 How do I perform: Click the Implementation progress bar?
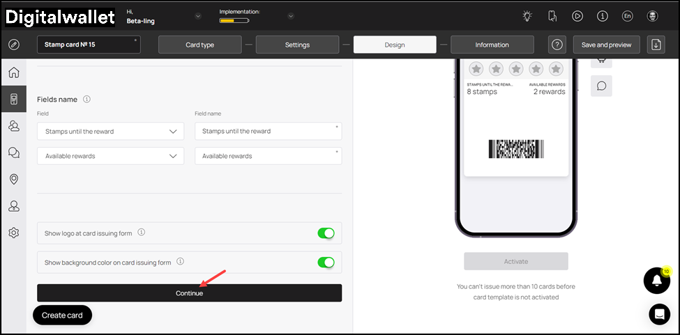click(x=234, y=20)
